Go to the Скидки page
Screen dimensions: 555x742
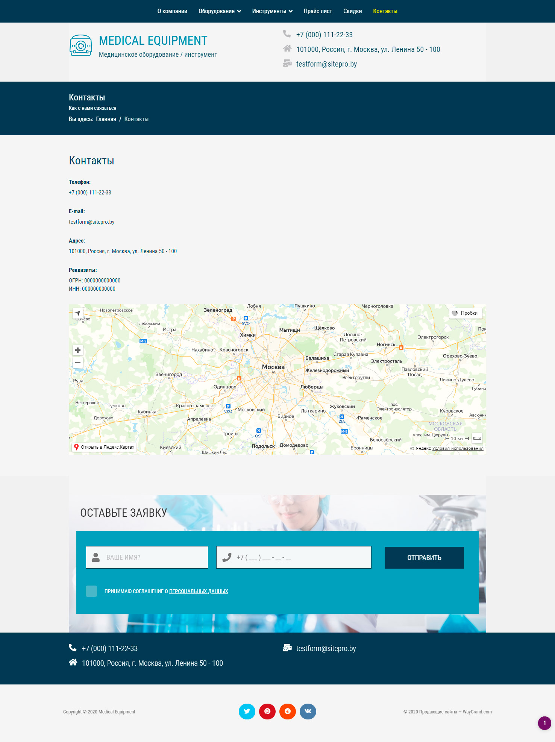352,11
